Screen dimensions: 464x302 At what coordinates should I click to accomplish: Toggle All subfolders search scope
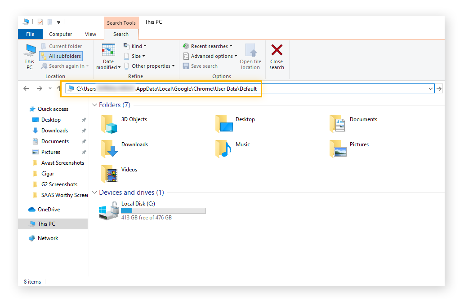pyautogui.click(x=61, y=56)
